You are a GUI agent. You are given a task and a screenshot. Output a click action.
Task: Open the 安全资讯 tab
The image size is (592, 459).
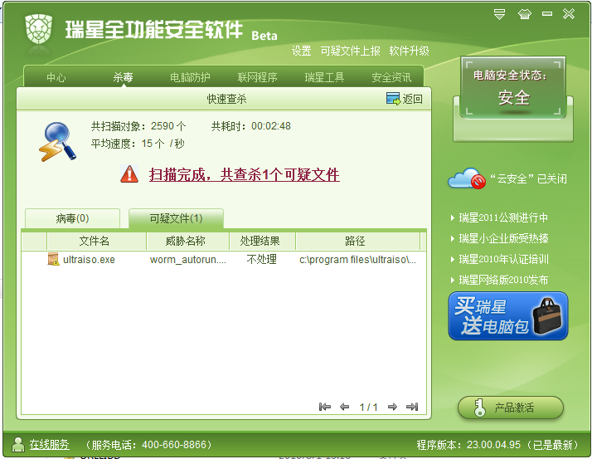pos(391,77)
